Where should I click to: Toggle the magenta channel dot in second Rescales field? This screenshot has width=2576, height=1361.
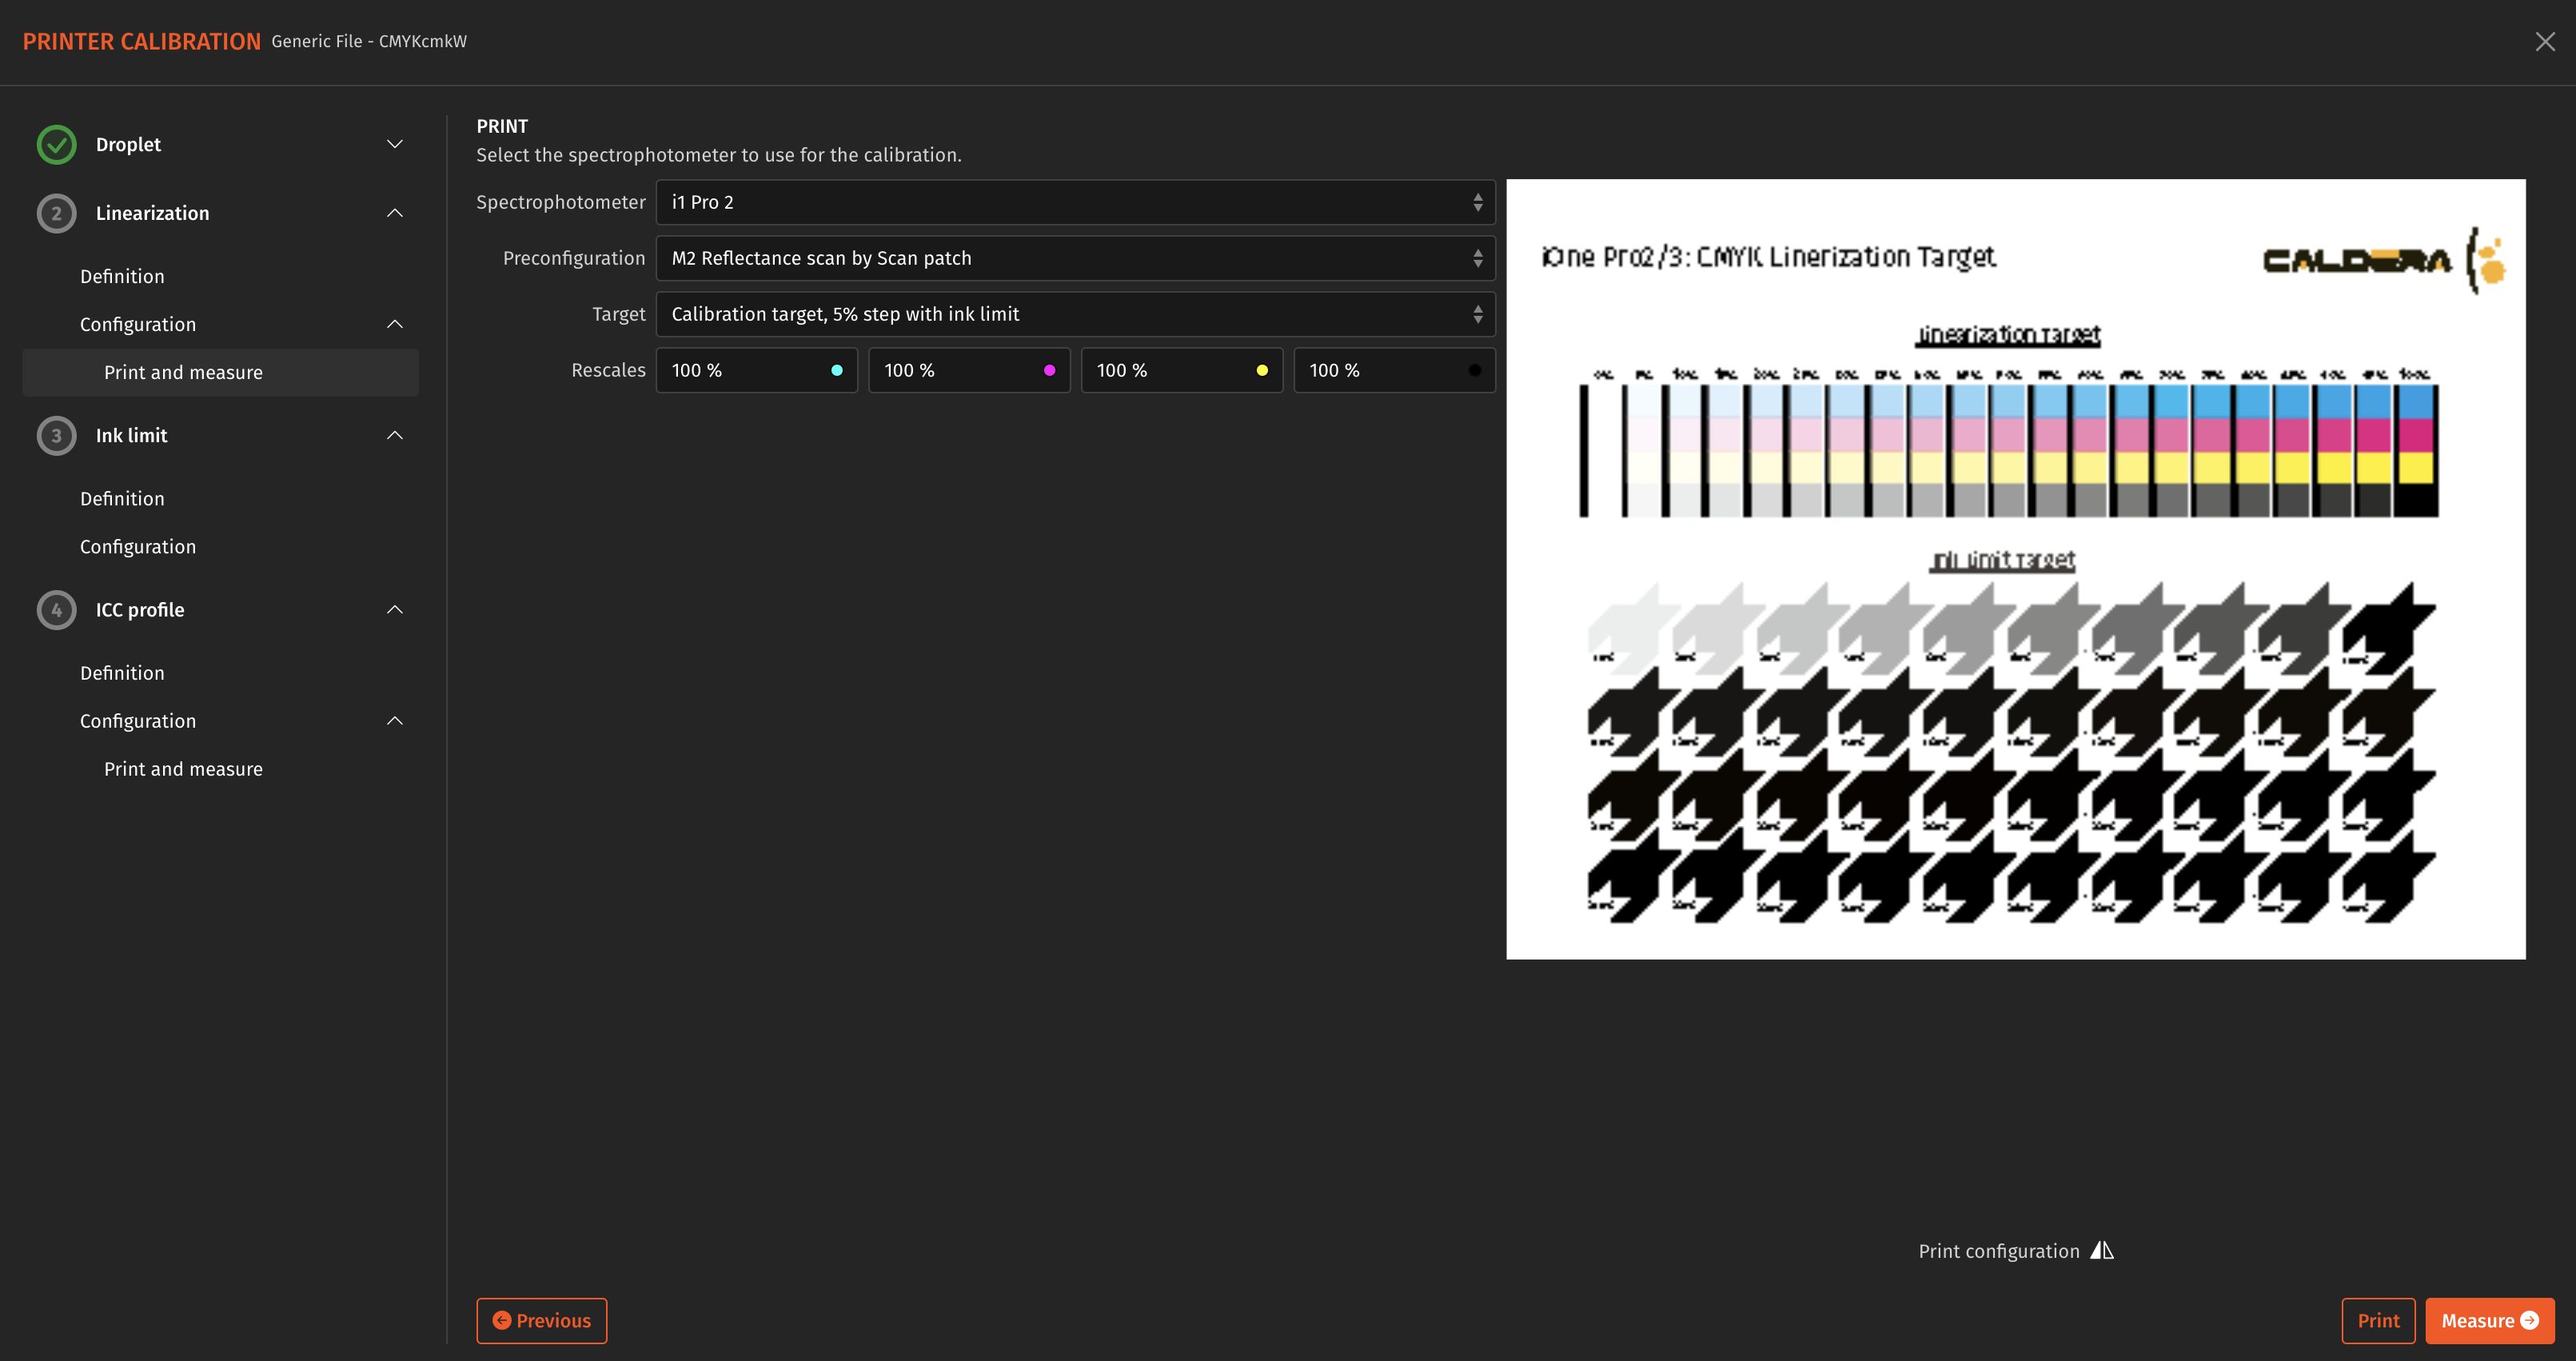pos(1049,369)
